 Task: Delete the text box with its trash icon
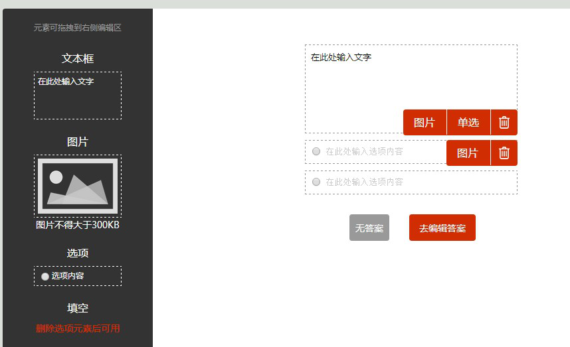coord(504,122)
